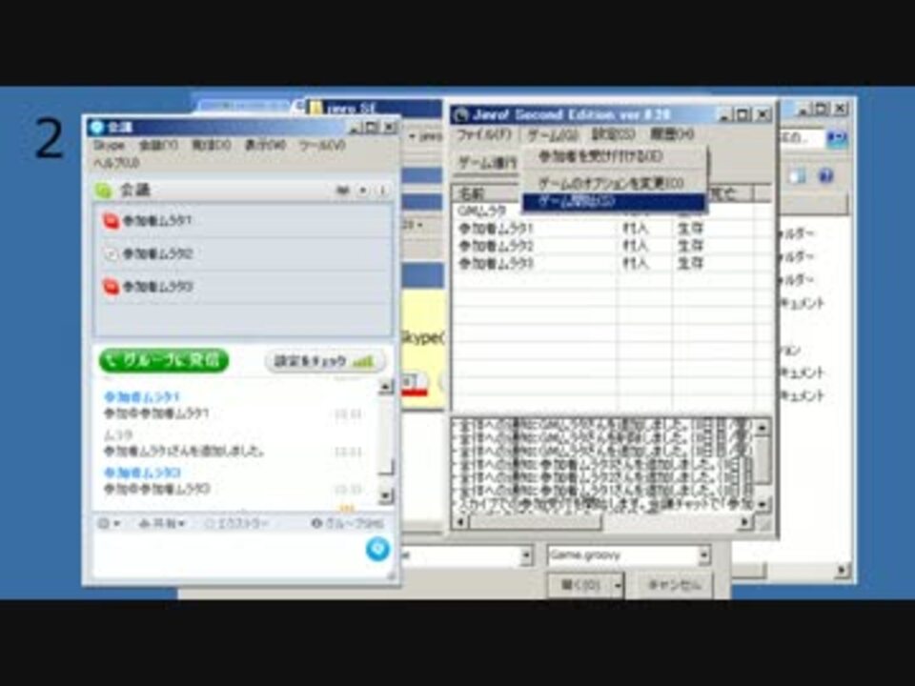Click the info icon at the header's right edge
915x686 pixels.
tap(383, 191)
